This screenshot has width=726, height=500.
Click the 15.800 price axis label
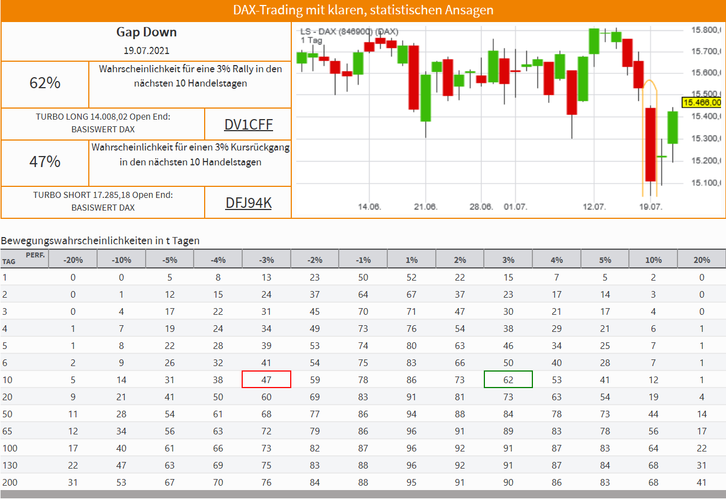click(706, 30)
